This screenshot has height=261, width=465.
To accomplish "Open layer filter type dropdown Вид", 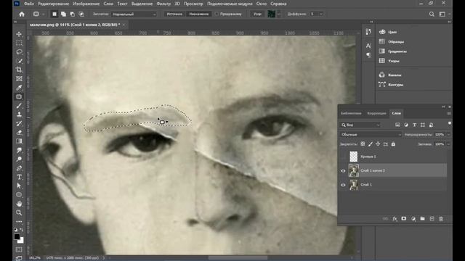I will pos(360,125).
